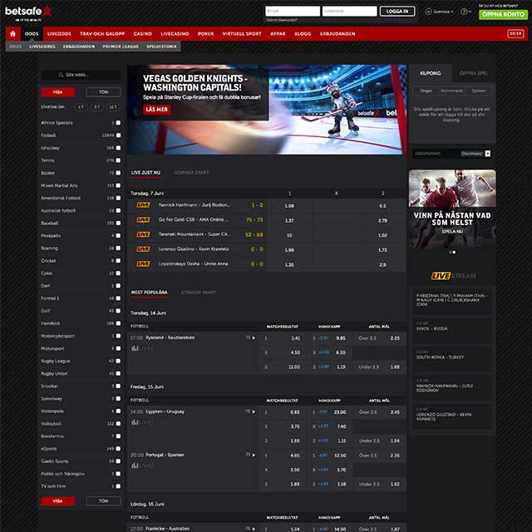Click the top Visa button
Viewport: 532px width, 532px height.
(x=57, y=92)
